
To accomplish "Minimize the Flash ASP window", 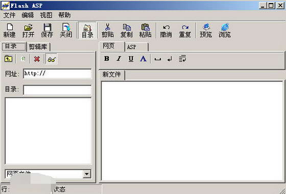I will tap(263, 6).
